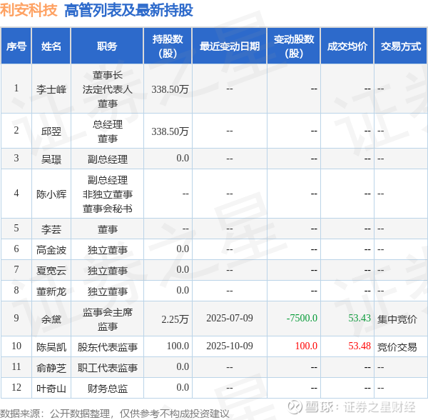Viewport: 428px width, 420px height.
Task: Click the 高管列表及最新持股 heading
Action: coord(128,11)
